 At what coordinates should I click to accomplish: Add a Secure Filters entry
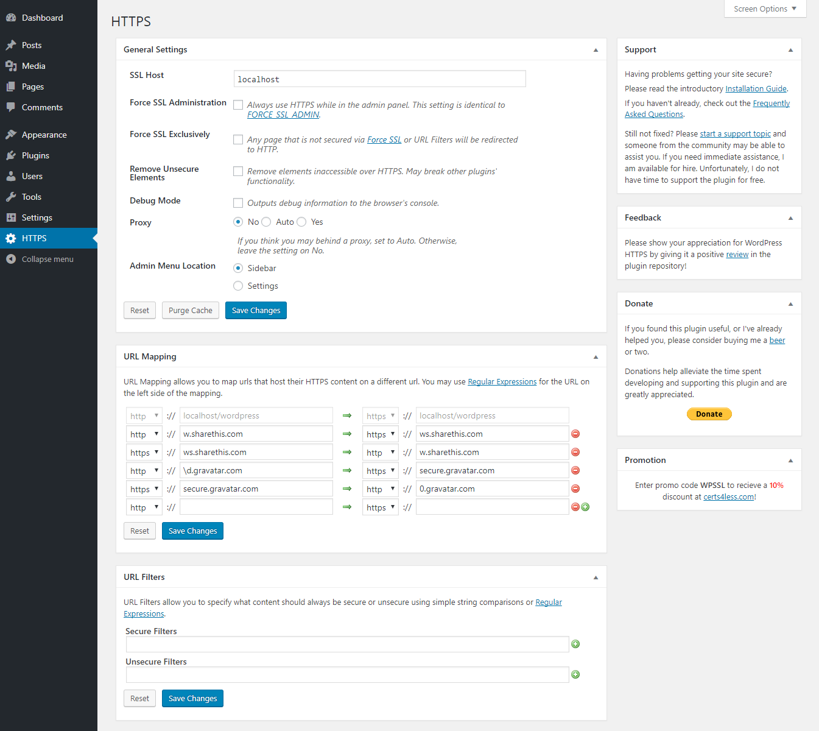click(575, 644)
